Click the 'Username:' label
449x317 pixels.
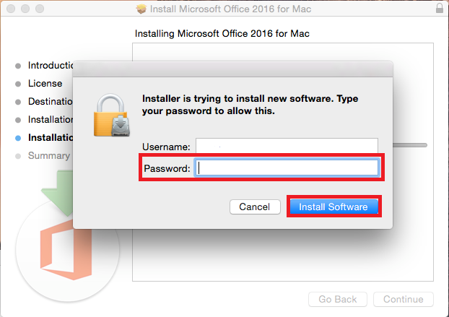(x=166, y=147)
